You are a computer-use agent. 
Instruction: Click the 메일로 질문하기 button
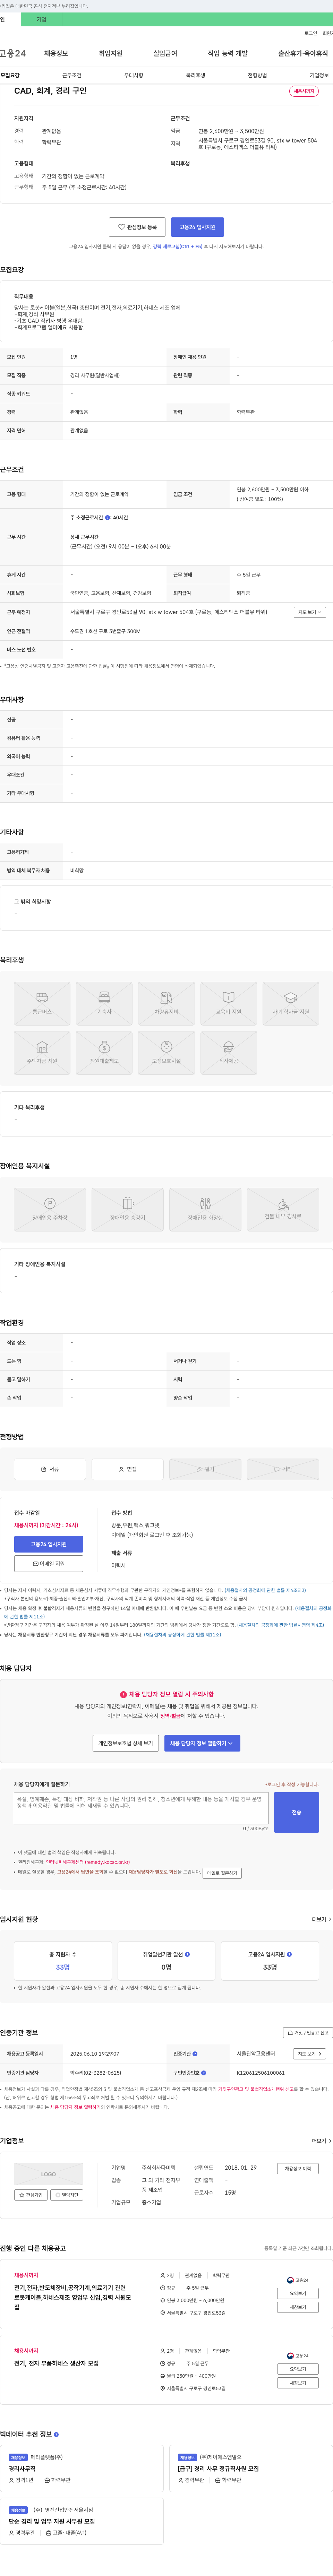click(222, 1873)
